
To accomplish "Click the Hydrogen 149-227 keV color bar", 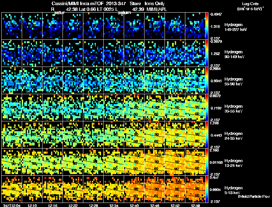I will click(207, 25).
